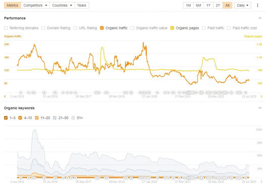Switch to the Metrics tab
This screenshot has height=185, width=266.
pos(12,5)
